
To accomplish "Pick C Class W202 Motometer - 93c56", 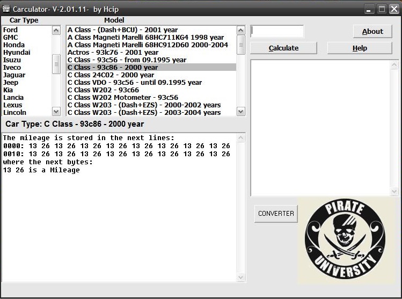I will point(122,98).
